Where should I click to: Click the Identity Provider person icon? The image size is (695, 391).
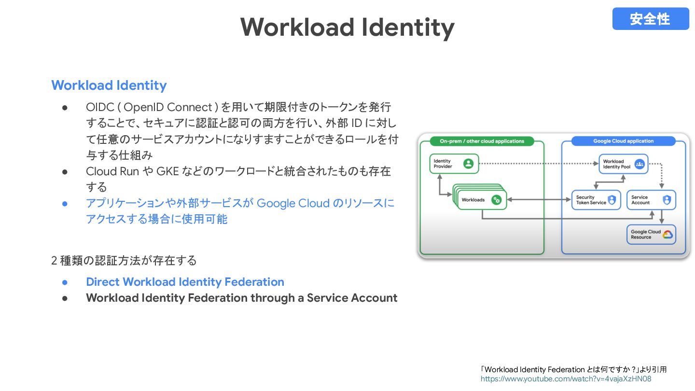[468, 164]
